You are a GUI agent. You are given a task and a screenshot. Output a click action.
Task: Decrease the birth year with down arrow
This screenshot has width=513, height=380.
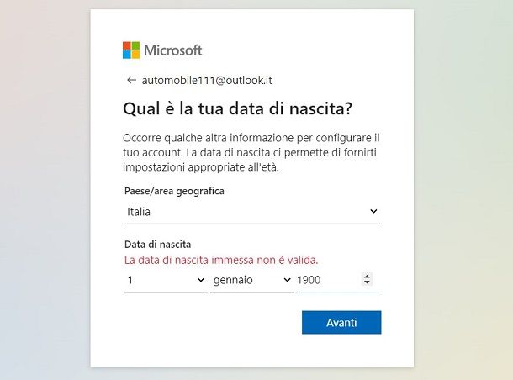[x=367, y=282]
